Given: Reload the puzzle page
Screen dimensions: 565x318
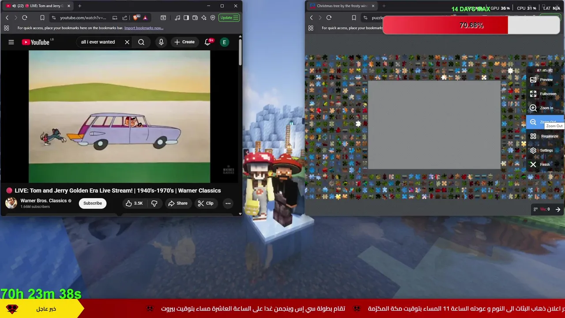Looking at the screenshot, I should [329, 18].
